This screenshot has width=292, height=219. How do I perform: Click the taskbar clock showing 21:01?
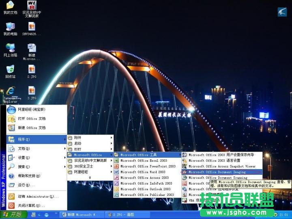(x=283, y=215)
